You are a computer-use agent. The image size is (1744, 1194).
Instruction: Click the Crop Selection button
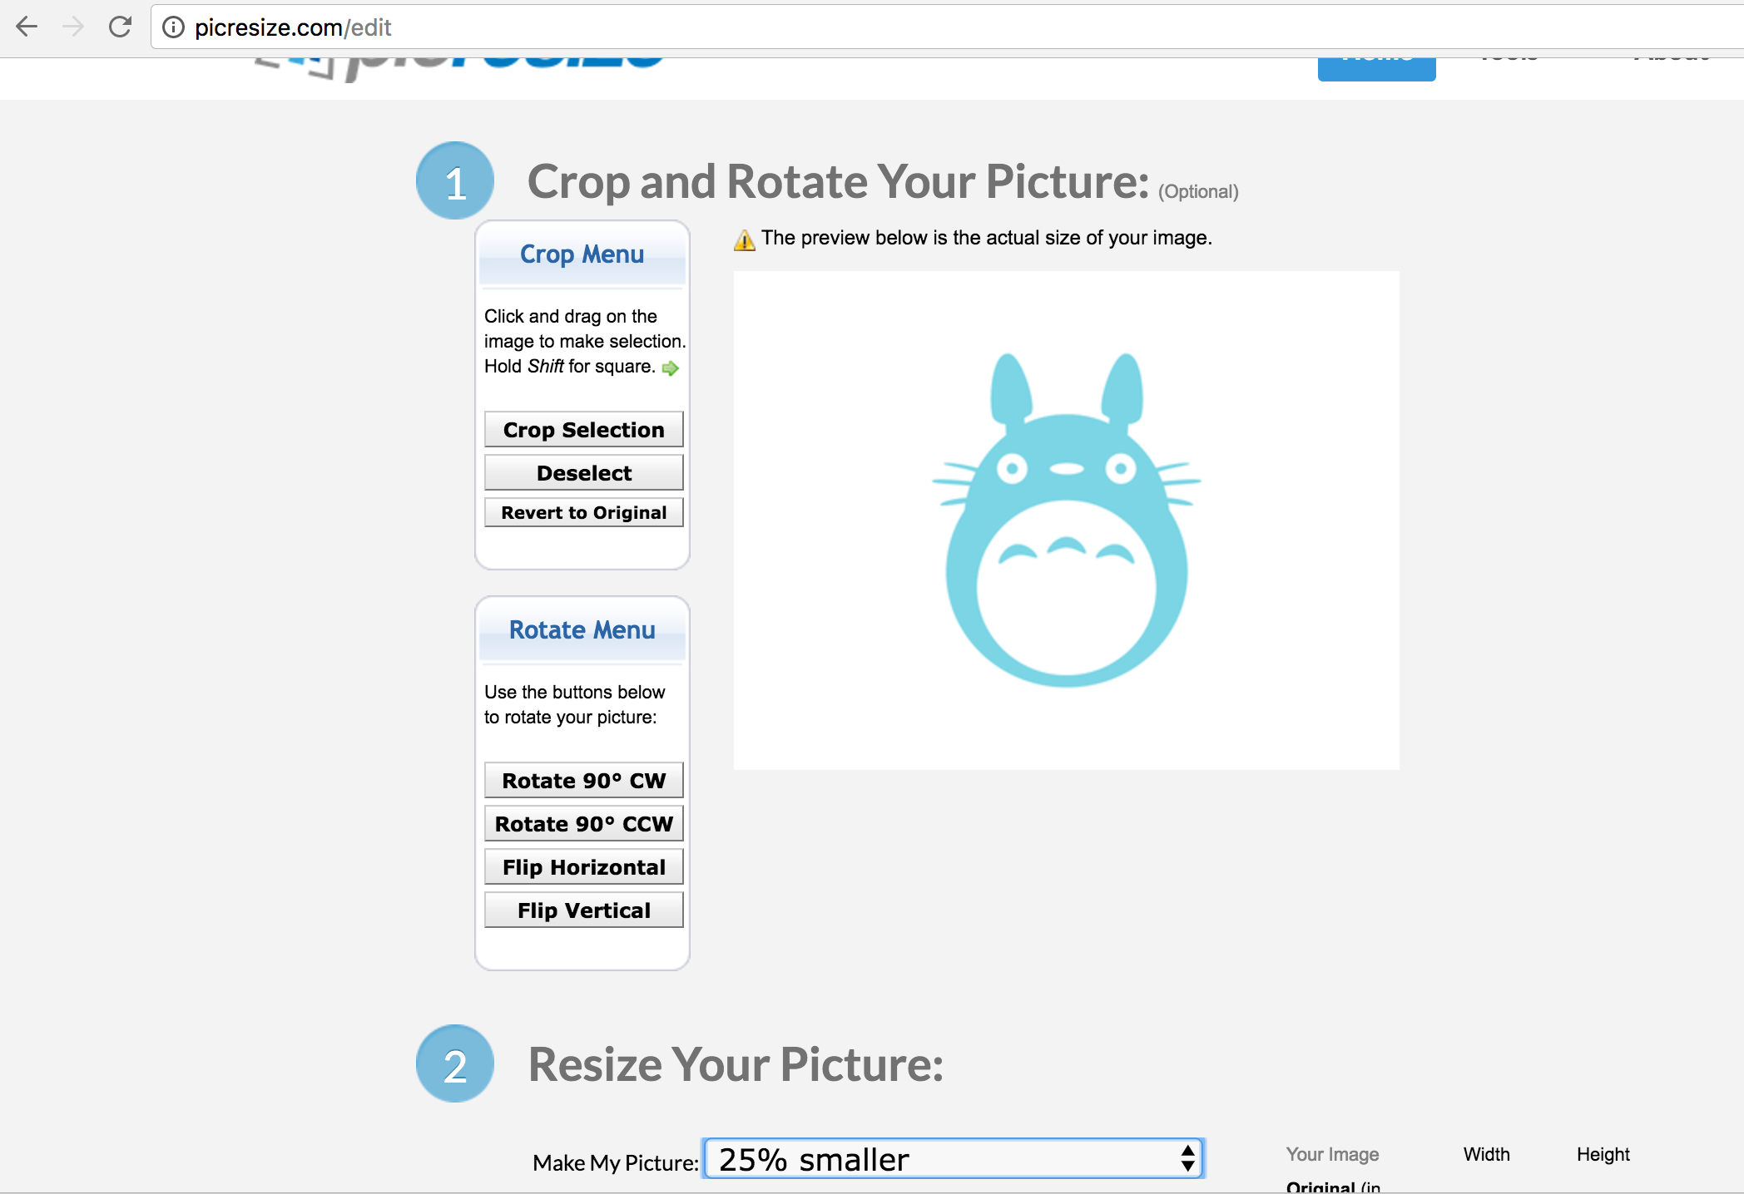point(583,430)
